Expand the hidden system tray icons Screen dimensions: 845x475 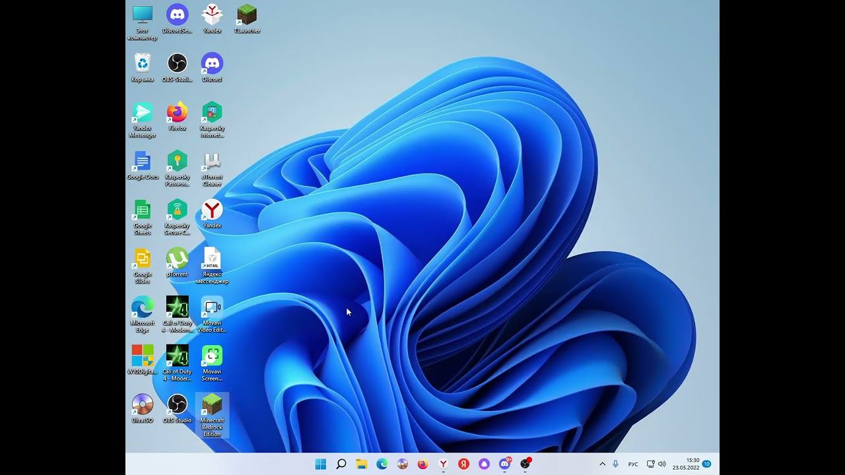tap(602, 464)
